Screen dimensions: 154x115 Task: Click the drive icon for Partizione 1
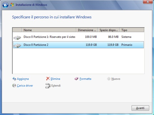[x=17, y=37]
